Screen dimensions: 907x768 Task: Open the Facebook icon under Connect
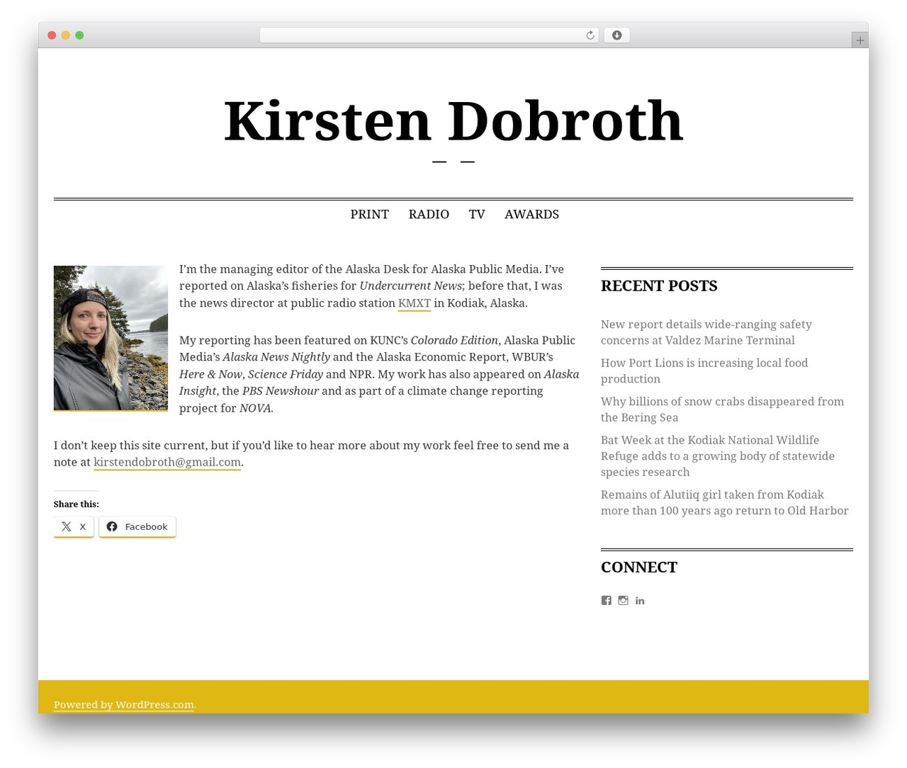click(x=607, y=600)
